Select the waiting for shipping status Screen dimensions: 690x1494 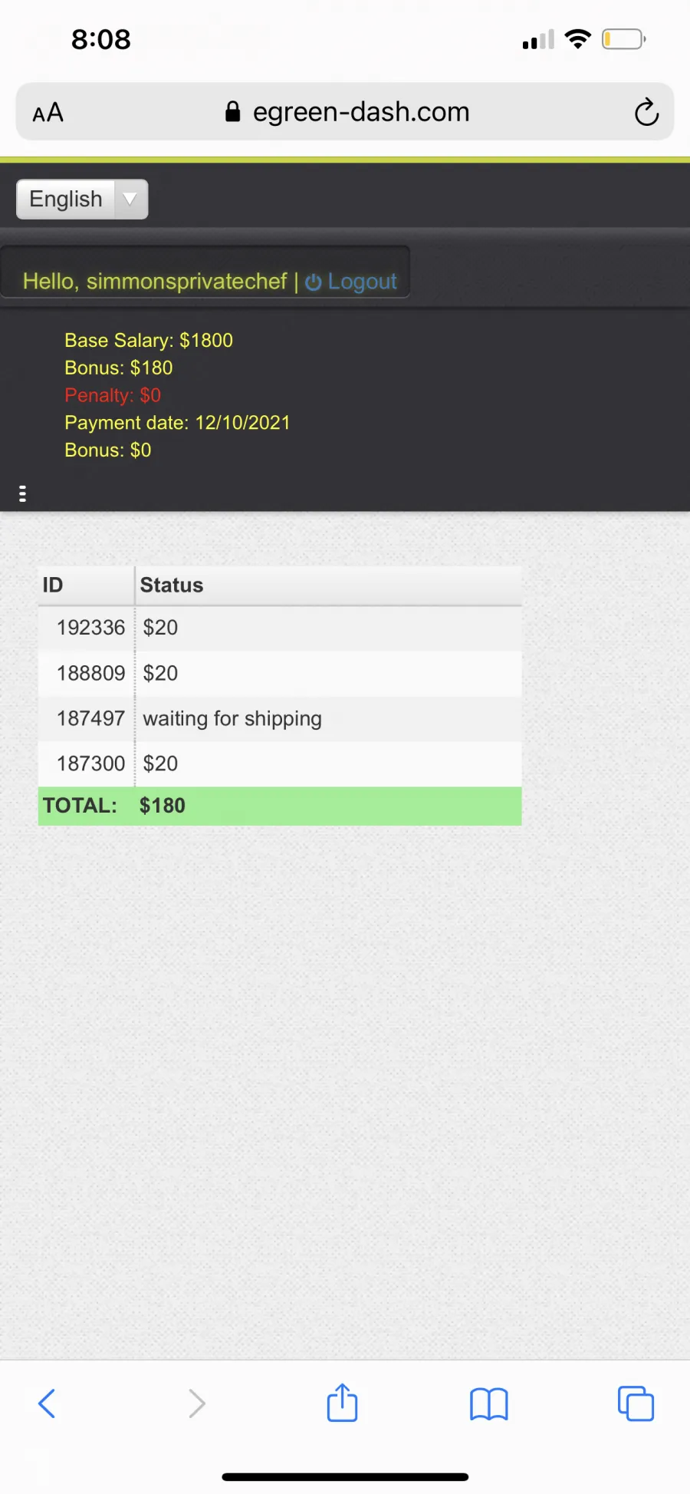coord(232,719)
